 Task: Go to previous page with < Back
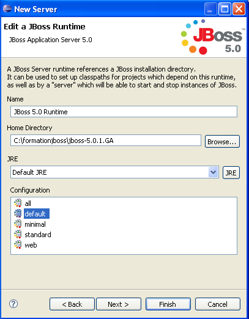tap(72, 304)
